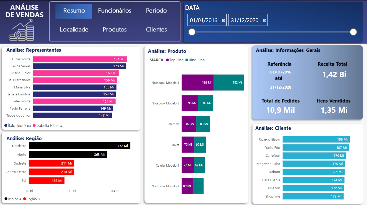
Task: Highlight the Tais Fernandes bar with 156 Mi
Action: [x=75, y=80]
